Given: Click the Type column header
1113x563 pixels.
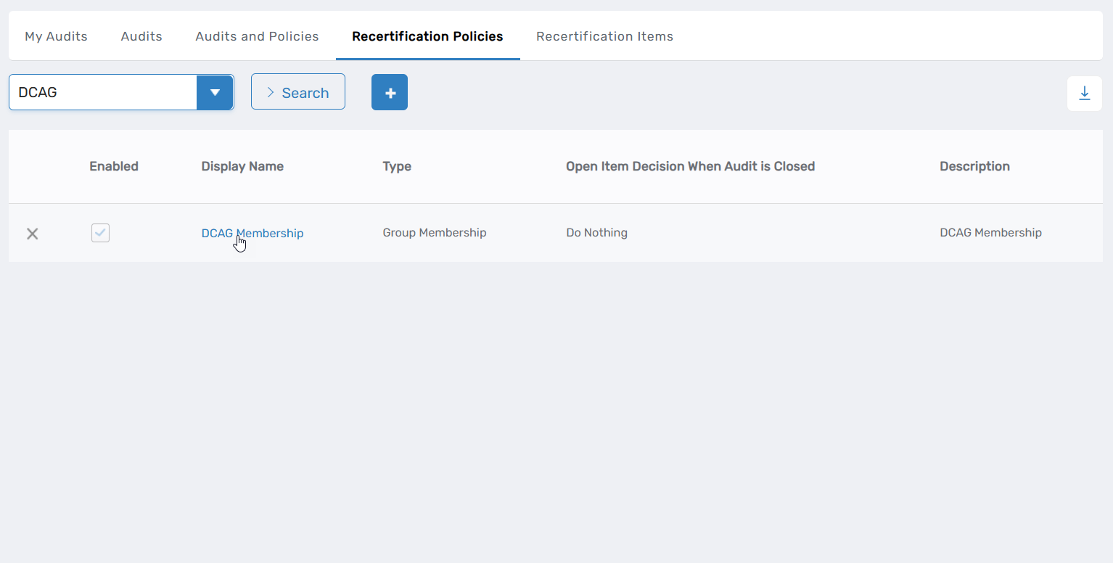Looking at the screenshot, I should point(397,166).
